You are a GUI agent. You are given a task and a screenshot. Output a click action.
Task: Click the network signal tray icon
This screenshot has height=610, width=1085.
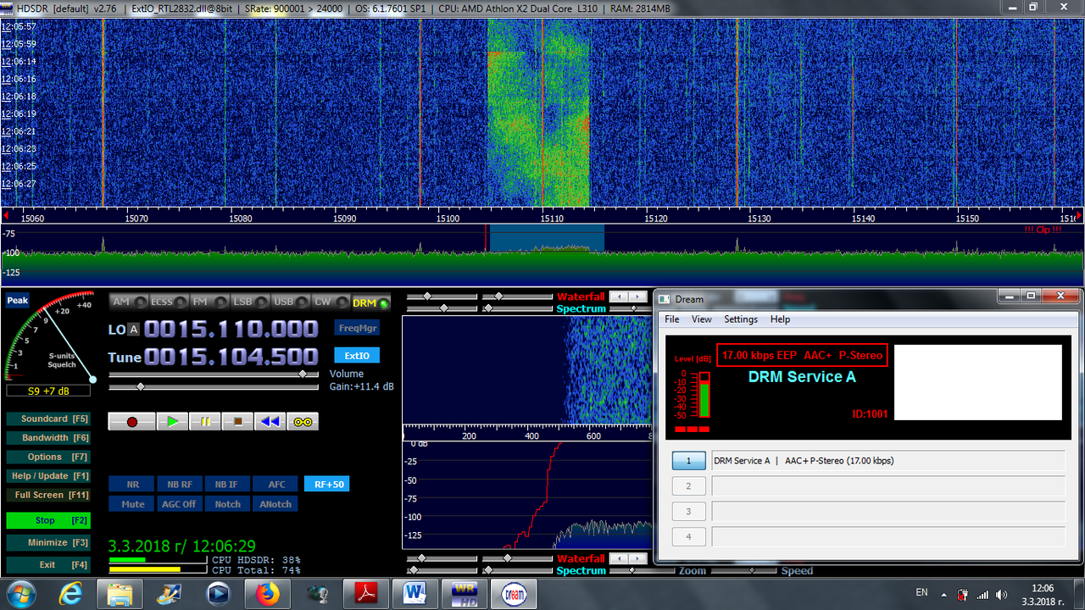(982, 595)
